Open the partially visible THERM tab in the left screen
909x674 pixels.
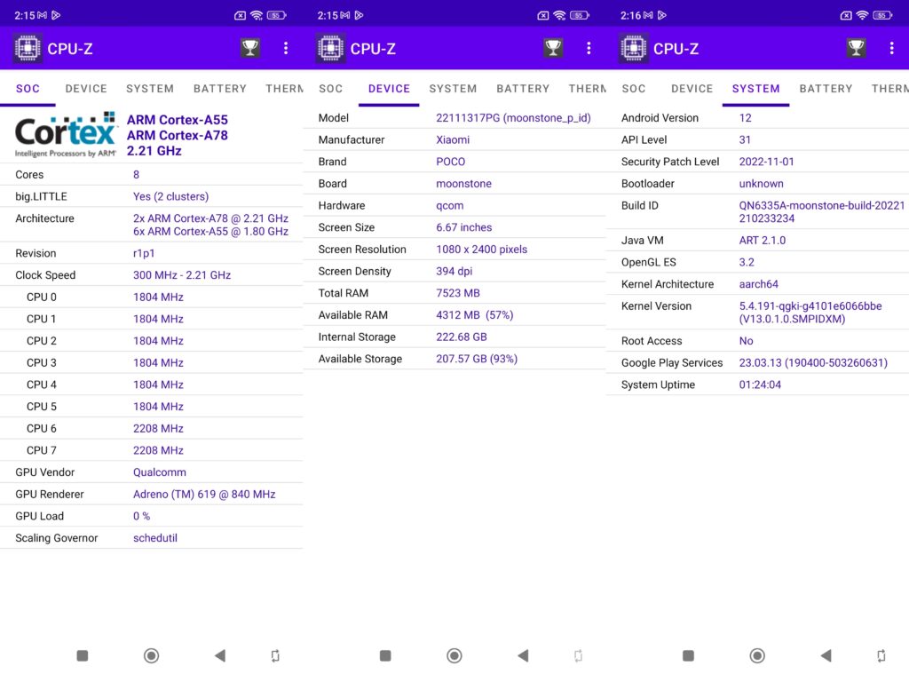(x=285, y=89)
